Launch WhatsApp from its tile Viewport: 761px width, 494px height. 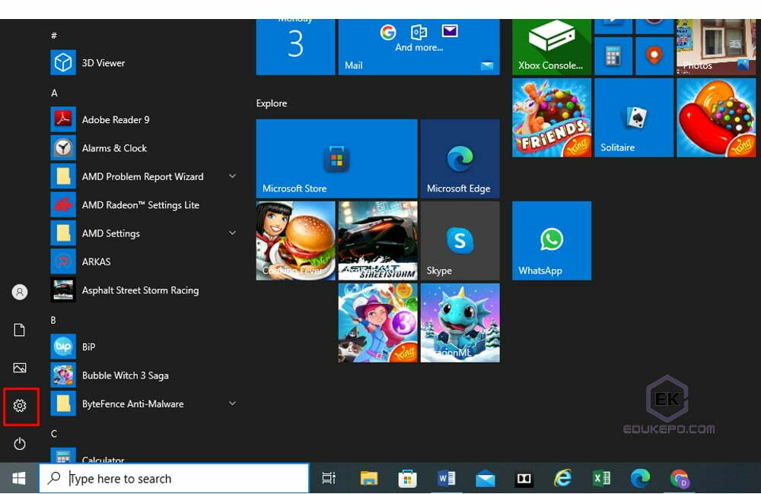pyautogui.click(x=551, y=240)
